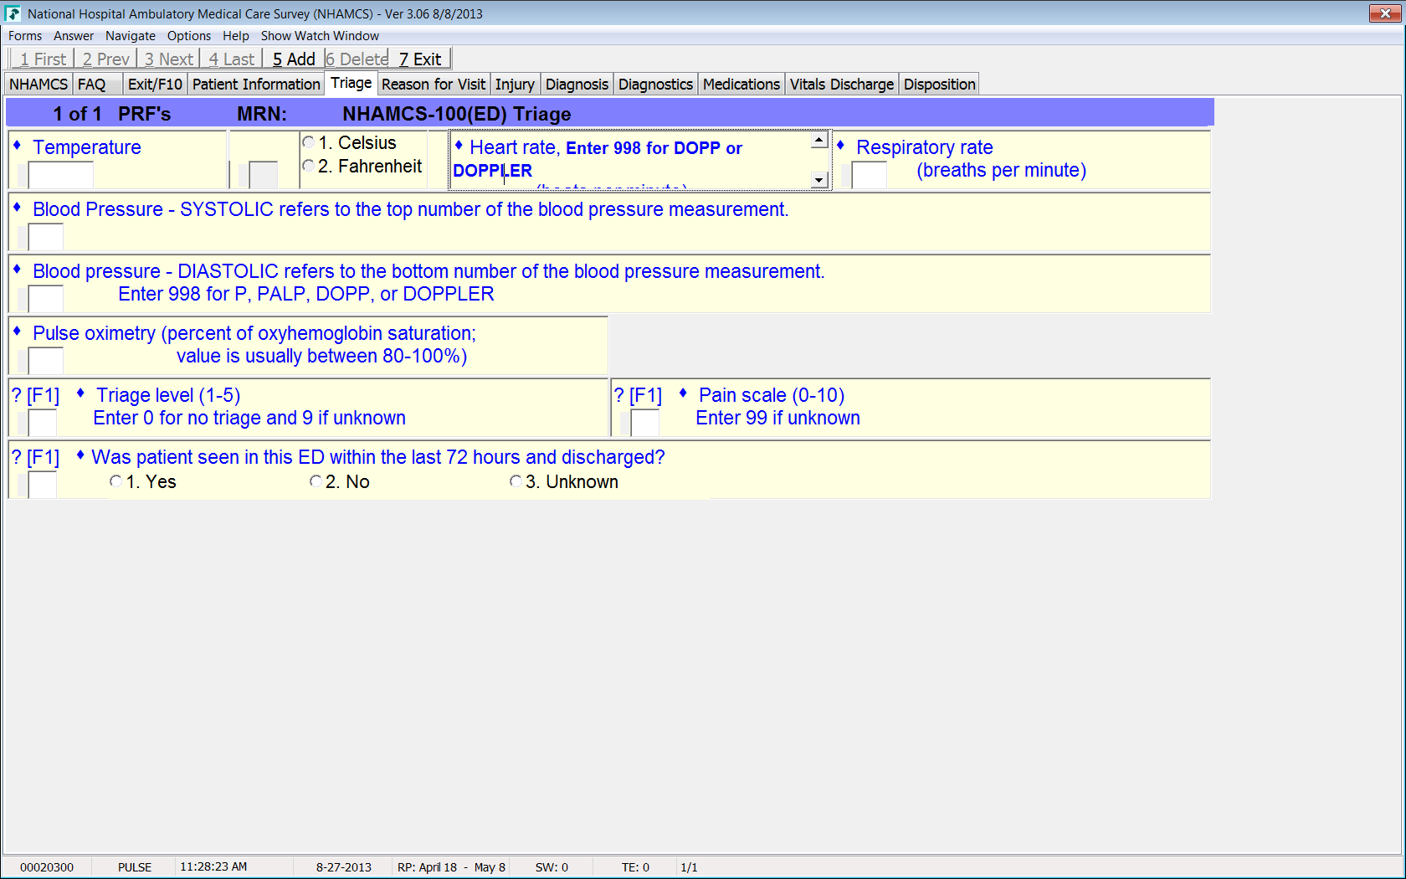Open the Reason for Visit tab

tap(434, 85)
